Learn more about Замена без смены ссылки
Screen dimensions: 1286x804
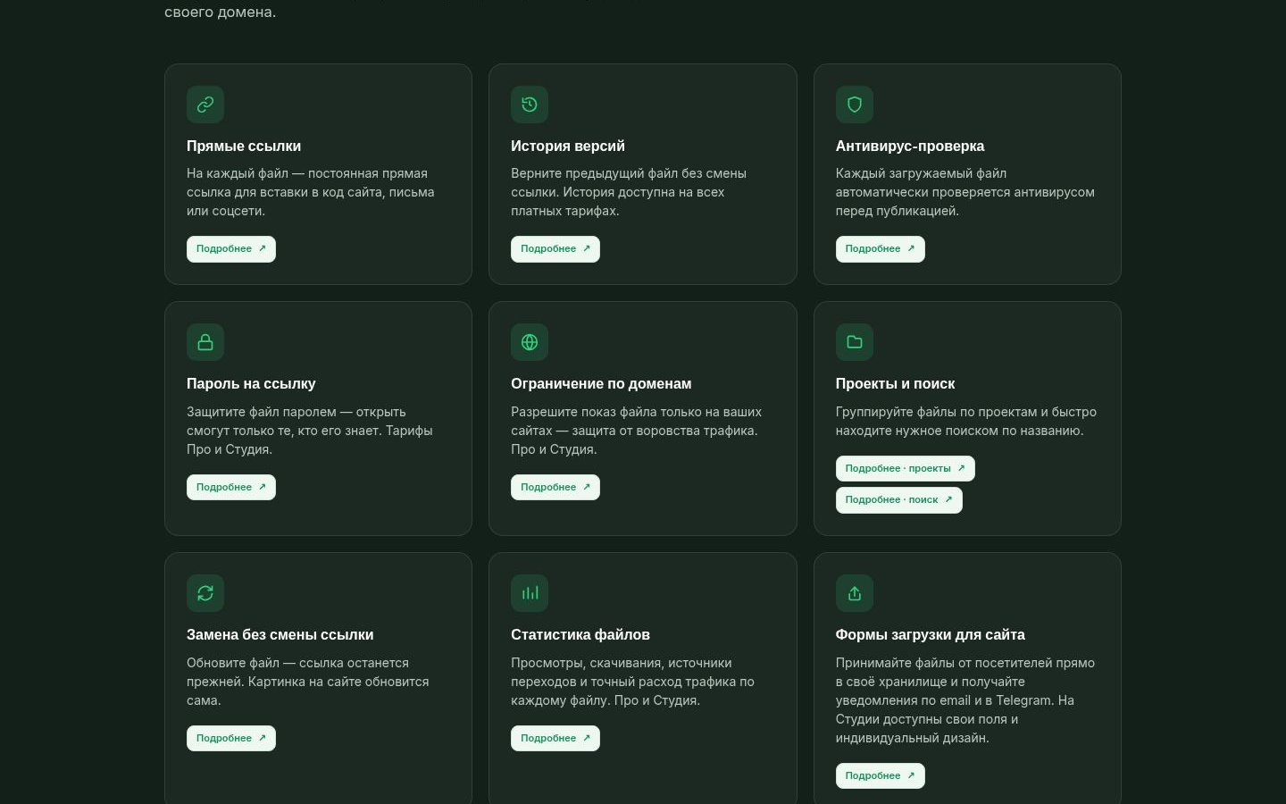pyautogui.click(x=231, y=738)
